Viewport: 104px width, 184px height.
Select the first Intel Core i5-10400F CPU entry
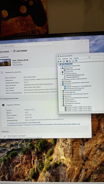79,107
